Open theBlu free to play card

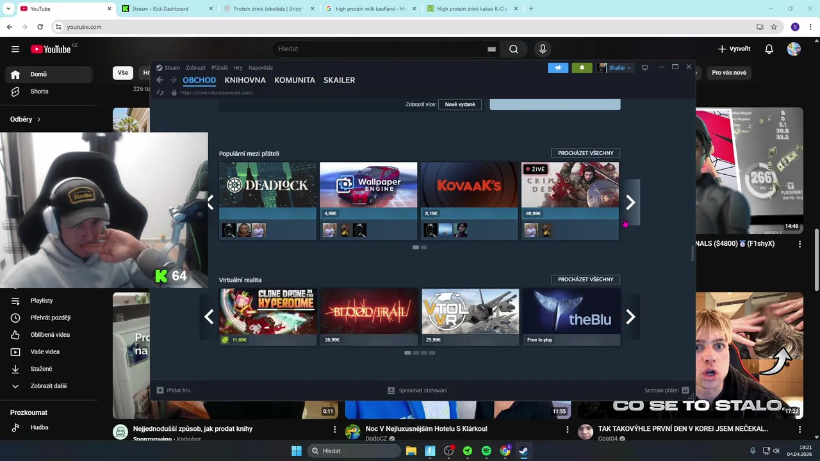coord(571,317)
